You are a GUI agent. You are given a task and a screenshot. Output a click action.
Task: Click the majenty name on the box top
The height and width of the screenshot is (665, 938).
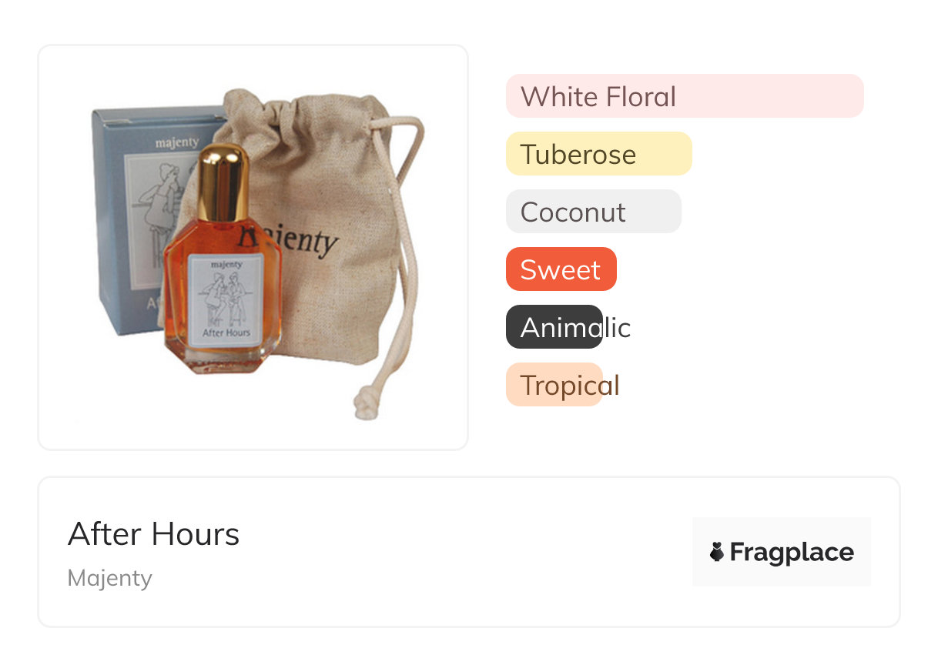176,142
